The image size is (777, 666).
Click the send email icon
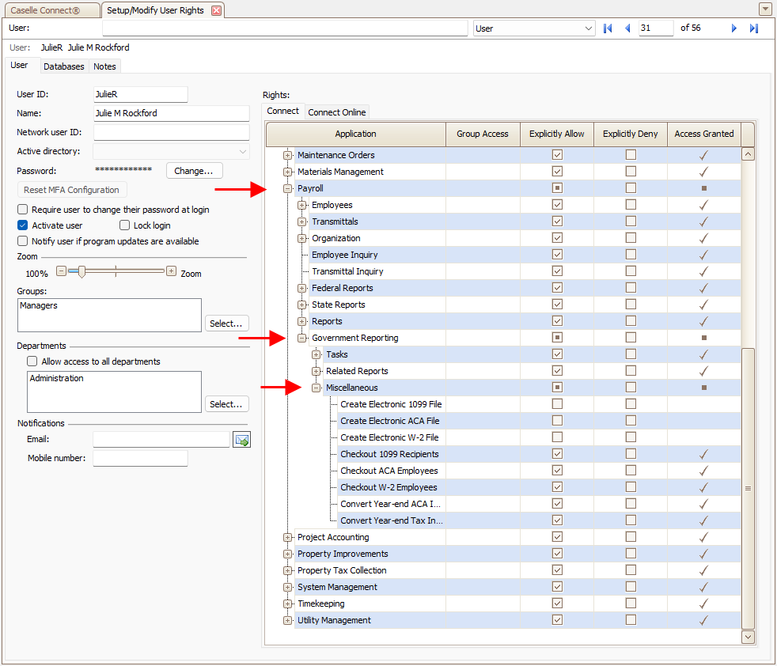click(241, 440)
